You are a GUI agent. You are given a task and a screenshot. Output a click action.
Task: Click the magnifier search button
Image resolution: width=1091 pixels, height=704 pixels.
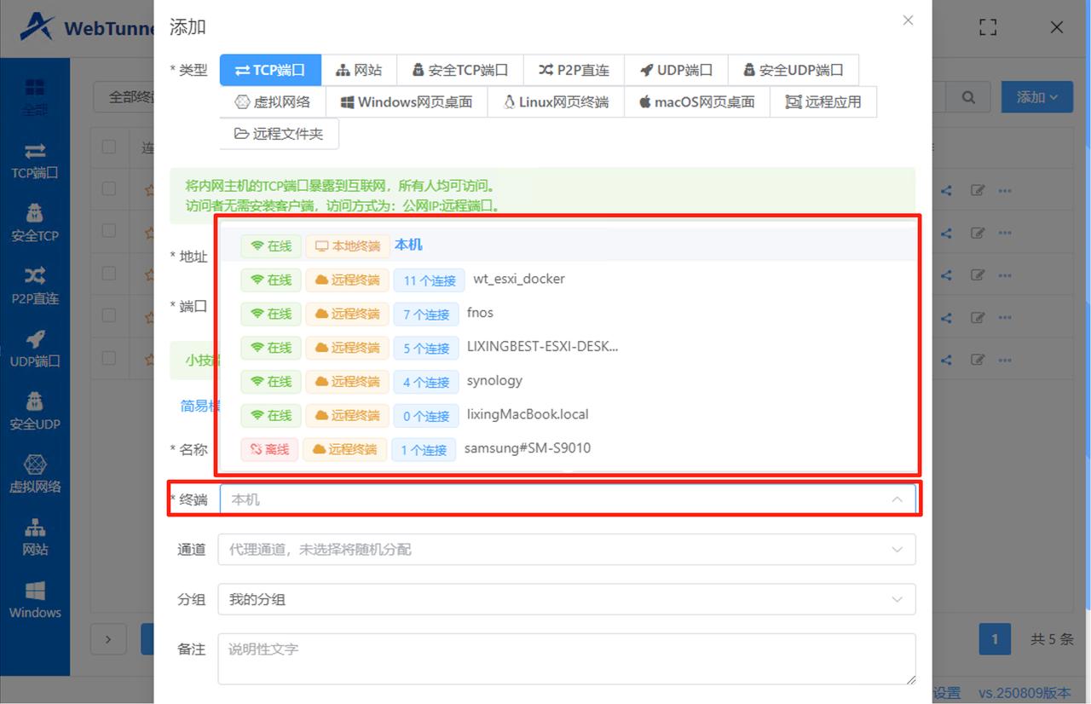click(x=968, y=97)
